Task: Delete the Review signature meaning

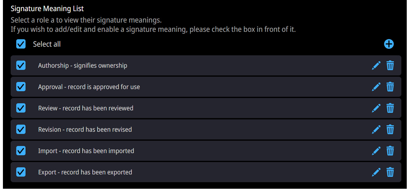Action: pos(390,108)
